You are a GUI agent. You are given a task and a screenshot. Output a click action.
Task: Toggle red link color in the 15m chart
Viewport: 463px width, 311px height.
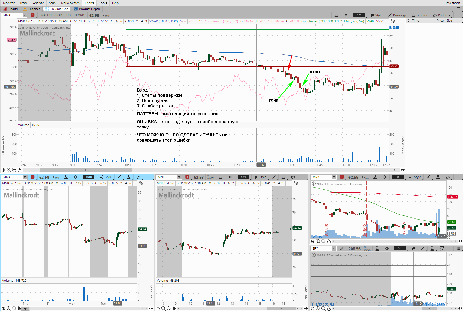click(x=33, y=177)
